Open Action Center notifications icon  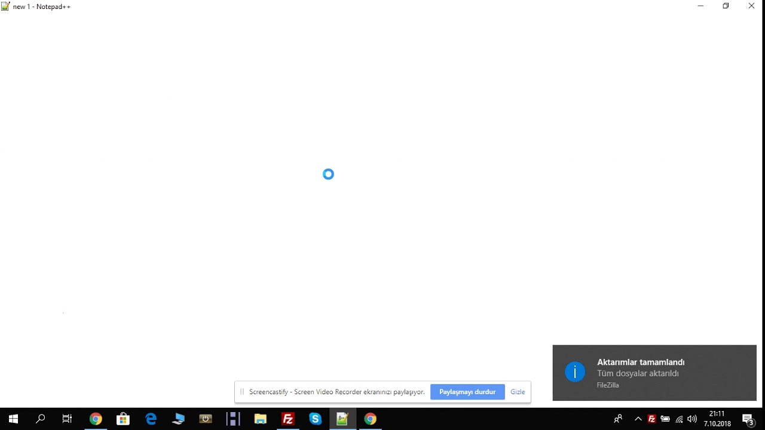point(748,419)
